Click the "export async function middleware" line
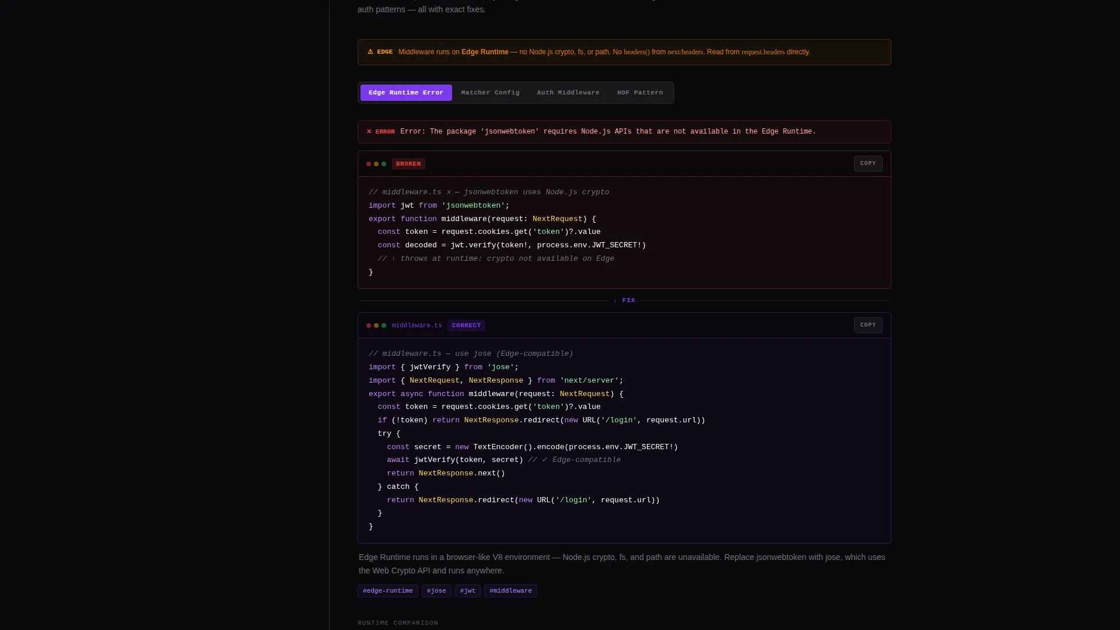The image size is (1120, 630). 496,394
